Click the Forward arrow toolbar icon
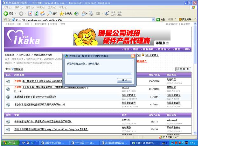 tap(21, 14)
